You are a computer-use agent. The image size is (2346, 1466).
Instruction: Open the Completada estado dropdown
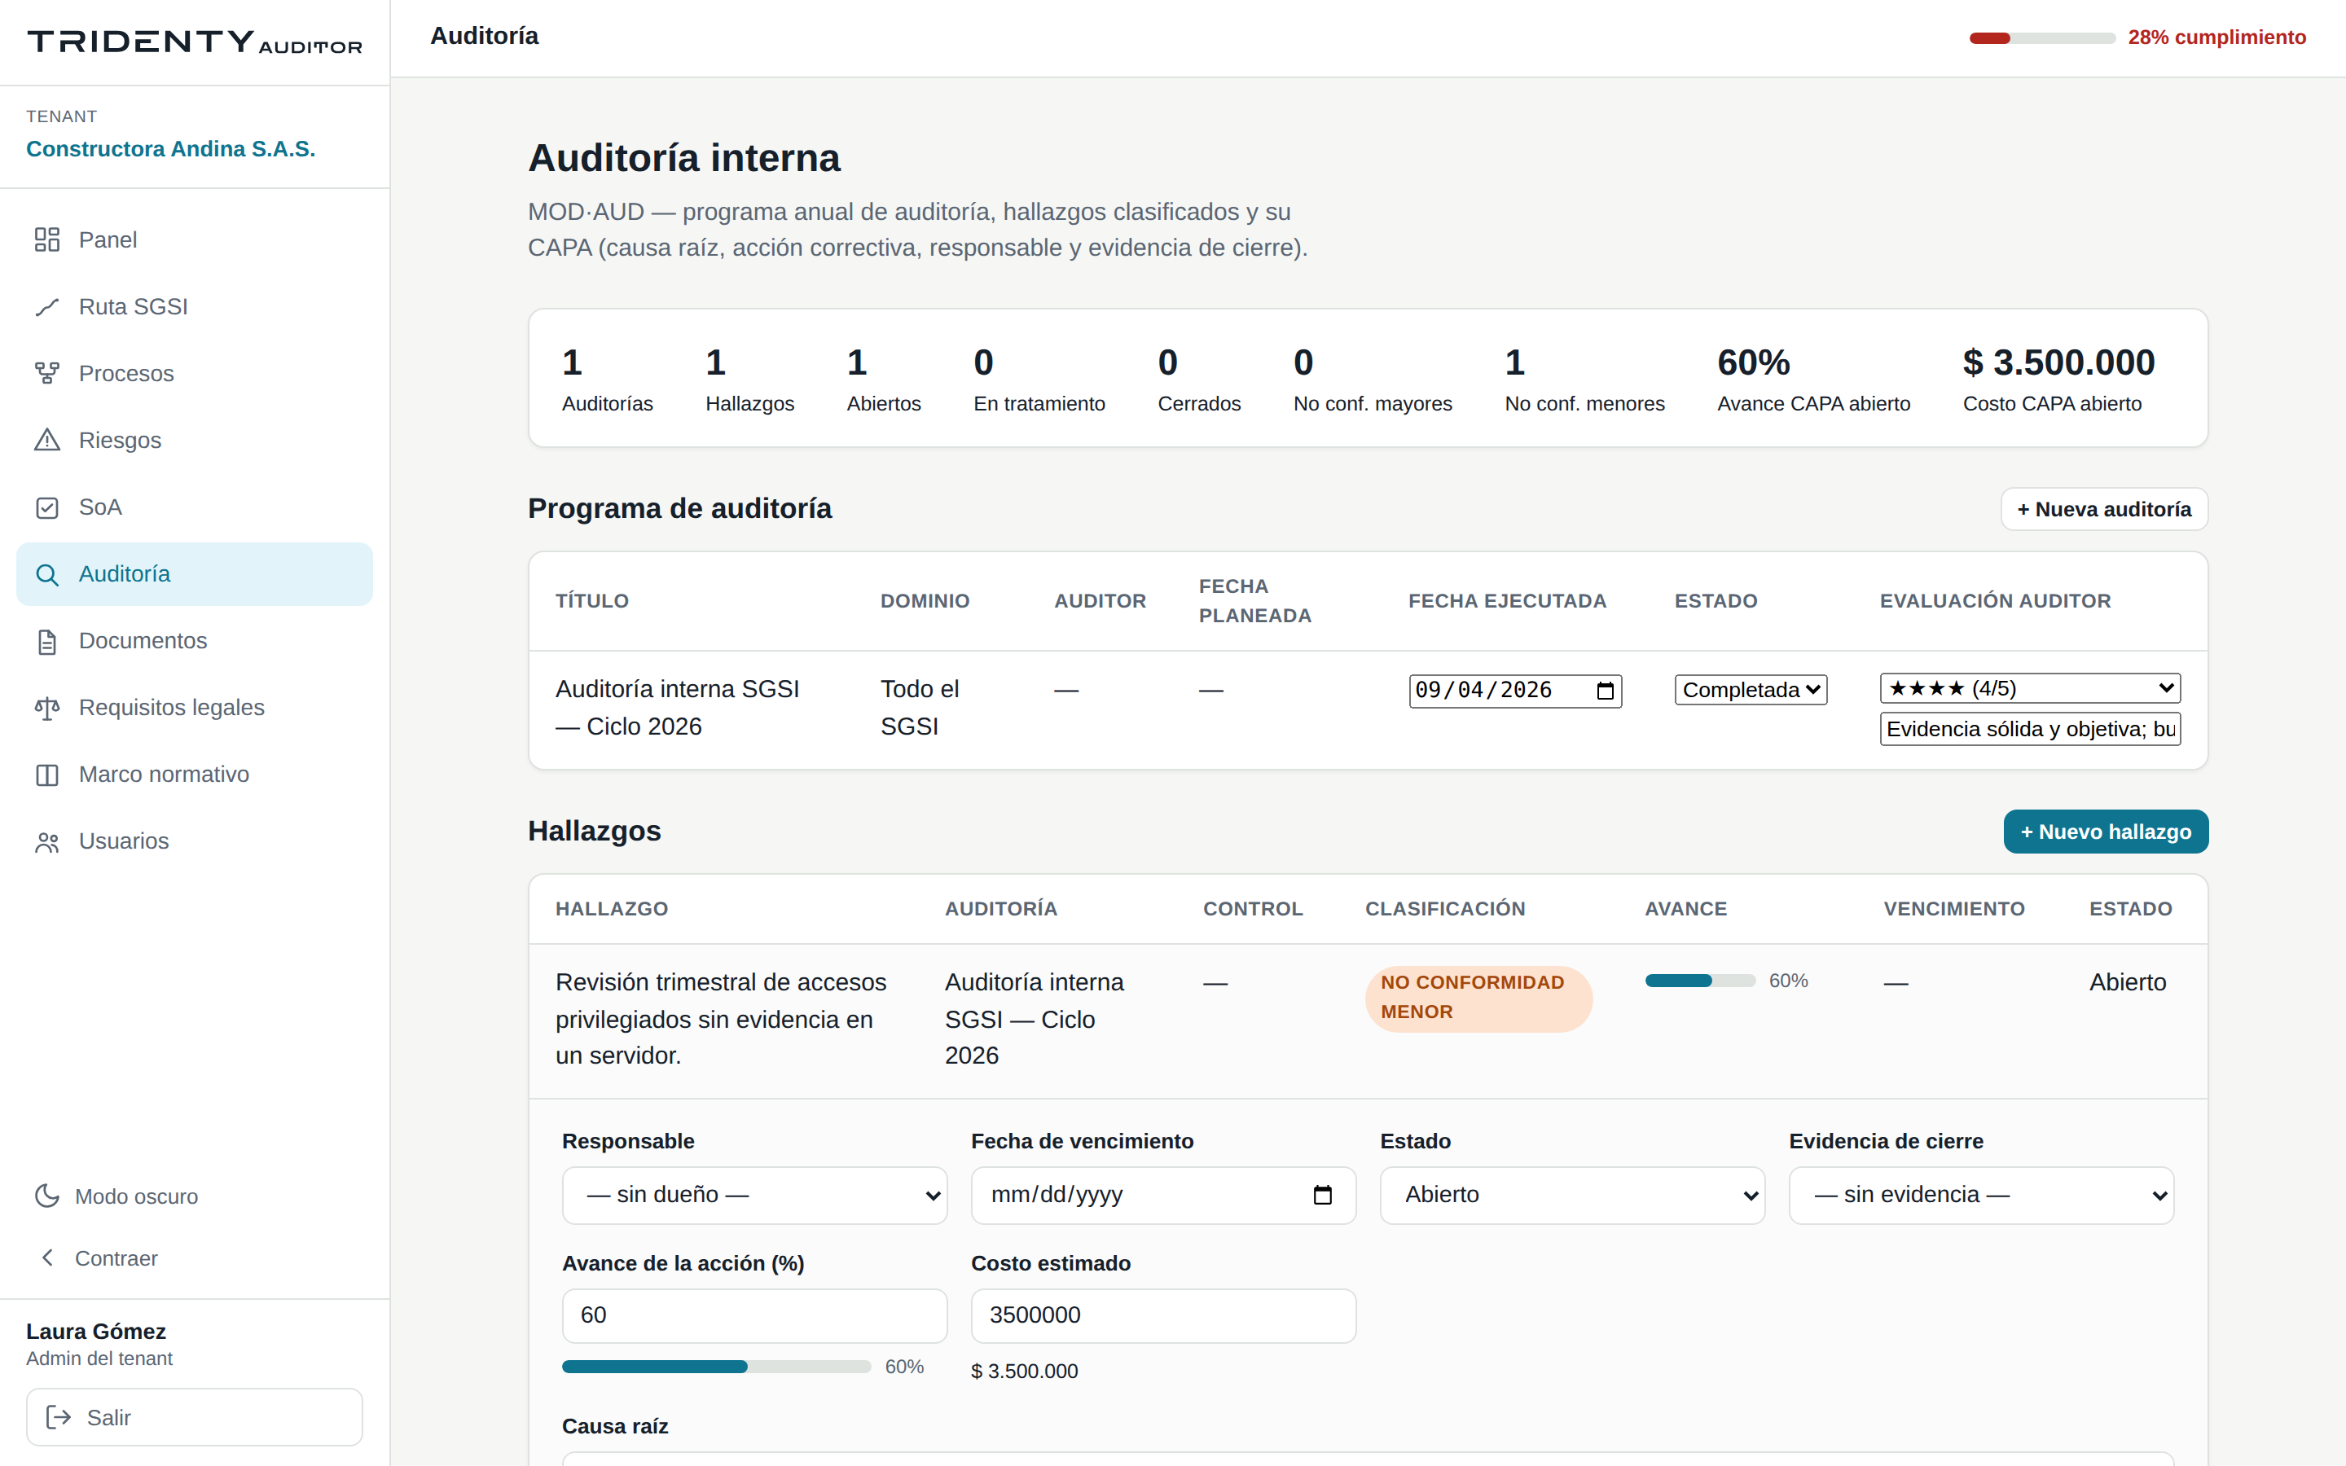1751,691
